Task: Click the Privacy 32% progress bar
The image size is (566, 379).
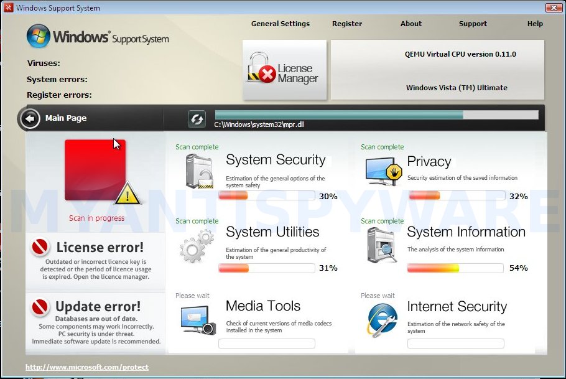Action: 457,195
